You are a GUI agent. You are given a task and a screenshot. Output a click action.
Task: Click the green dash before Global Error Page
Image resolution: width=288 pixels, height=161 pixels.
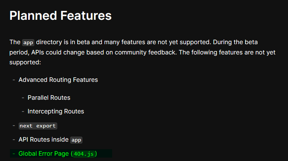14,154
